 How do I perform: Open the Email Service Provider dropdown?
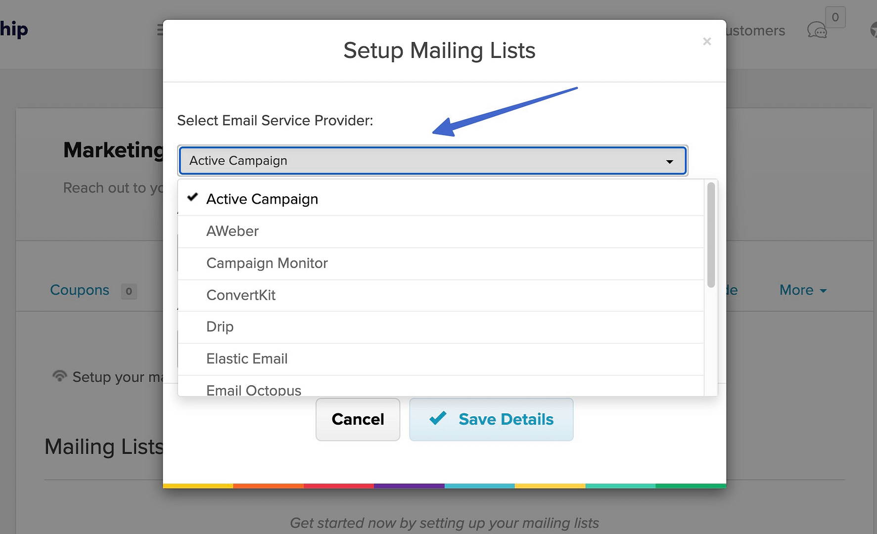tap(432, 161)
